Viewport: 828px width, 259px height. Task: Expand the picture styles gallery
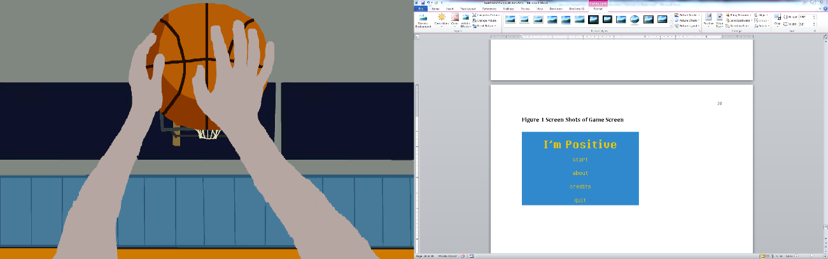point(671,25)
